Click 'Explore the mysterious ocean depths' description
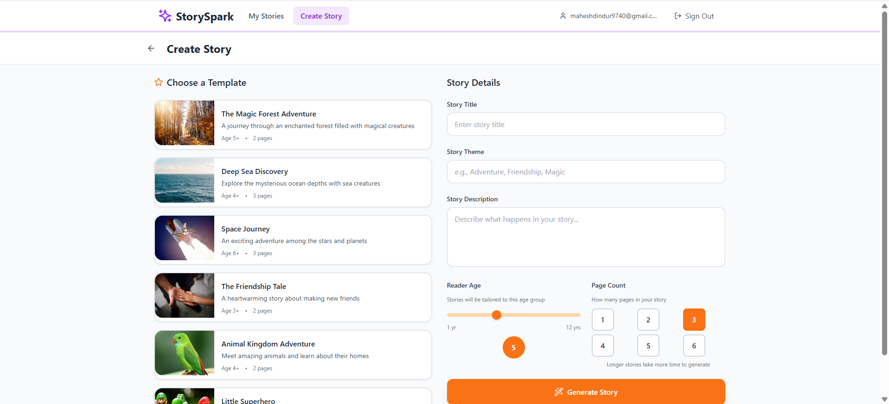 coord(301,183)
